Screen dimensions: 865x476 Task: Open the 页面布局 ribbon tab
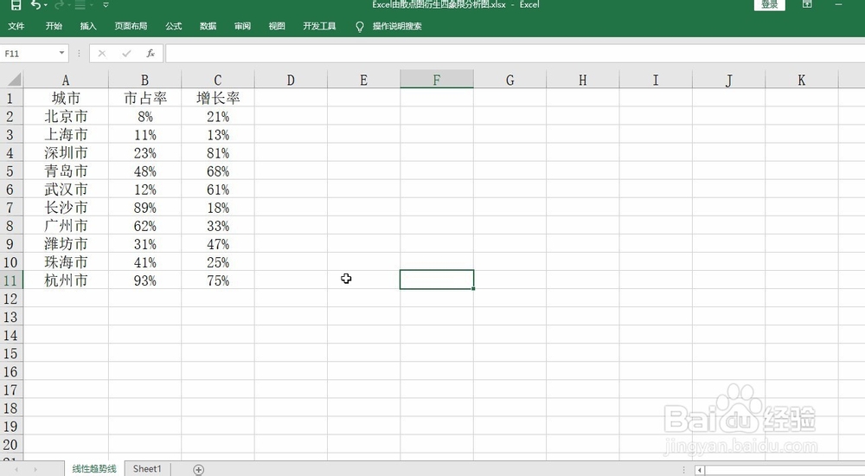click(x=131, y=26)
